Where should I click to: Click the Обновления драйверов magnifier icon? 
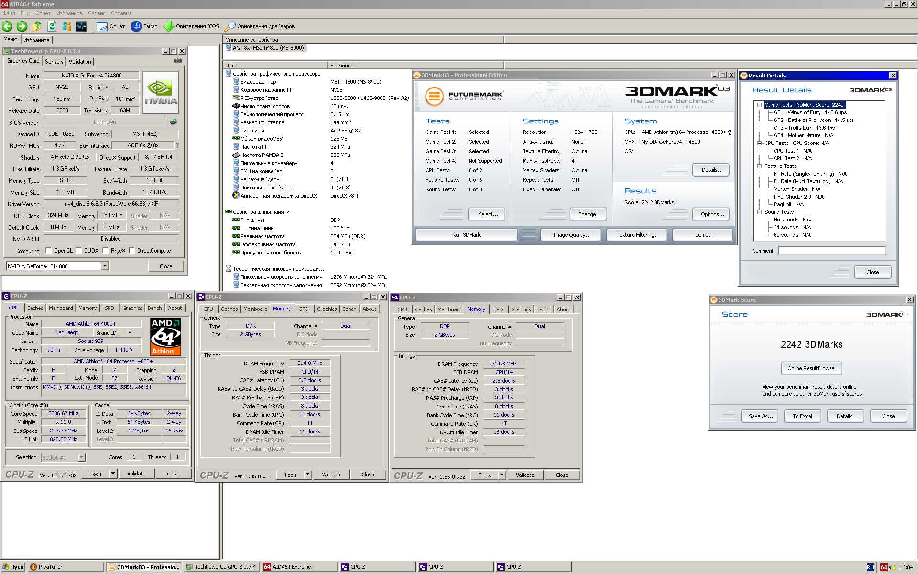[230, 26]
